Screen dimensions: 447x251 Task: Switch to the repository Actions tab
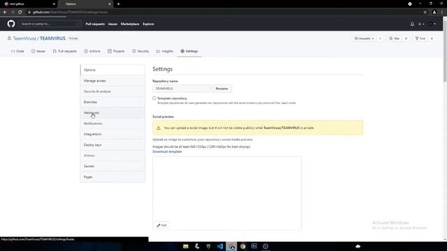92,51
